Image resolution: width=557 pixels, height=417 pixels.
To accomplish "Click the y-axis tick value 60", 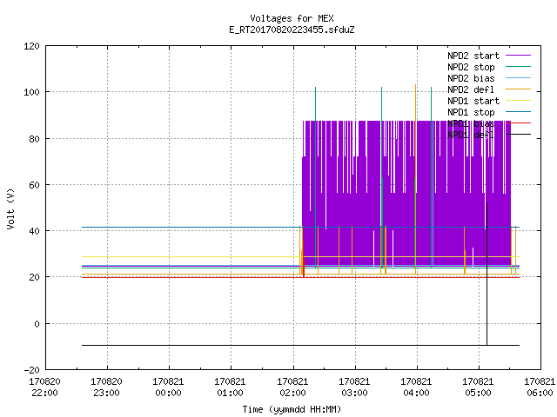I will coord(34,185).
